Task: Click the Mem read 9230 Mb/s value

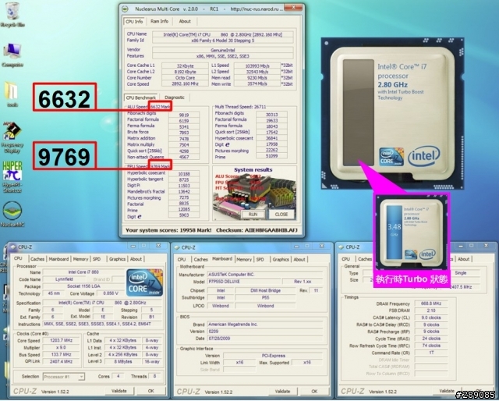Action: click(x=257, y=78)
